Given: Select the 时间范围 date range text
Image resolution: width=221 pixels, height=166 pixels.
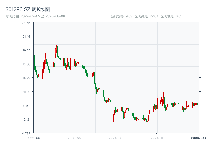Looking at the screenshot, I should coord(35,16).
